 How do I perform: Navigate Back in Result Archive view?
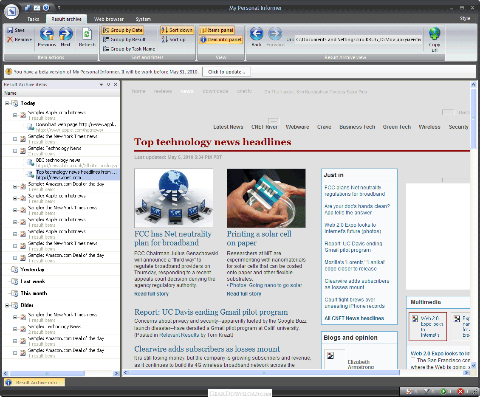pyautogui.click(x=257, y=37)
